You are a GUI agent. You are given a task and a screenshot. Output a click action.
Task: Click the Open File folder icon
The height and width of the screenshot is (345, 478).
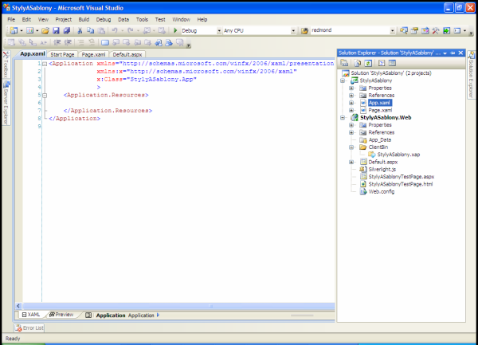tap(45, 30)
